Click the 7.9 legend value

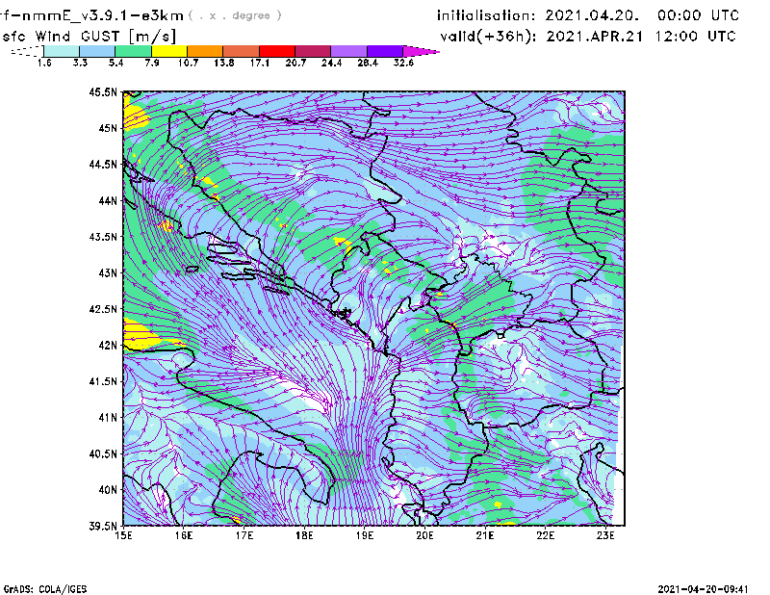tap(152, 63)
